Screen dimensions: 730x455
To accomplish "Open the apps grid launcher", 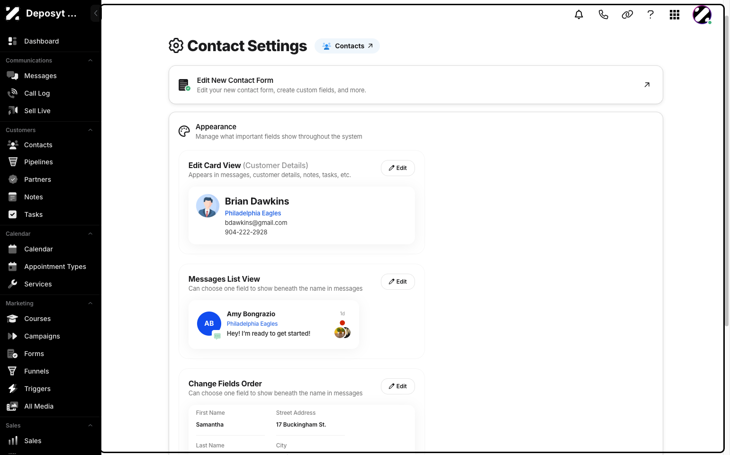I will coord(675,15).
